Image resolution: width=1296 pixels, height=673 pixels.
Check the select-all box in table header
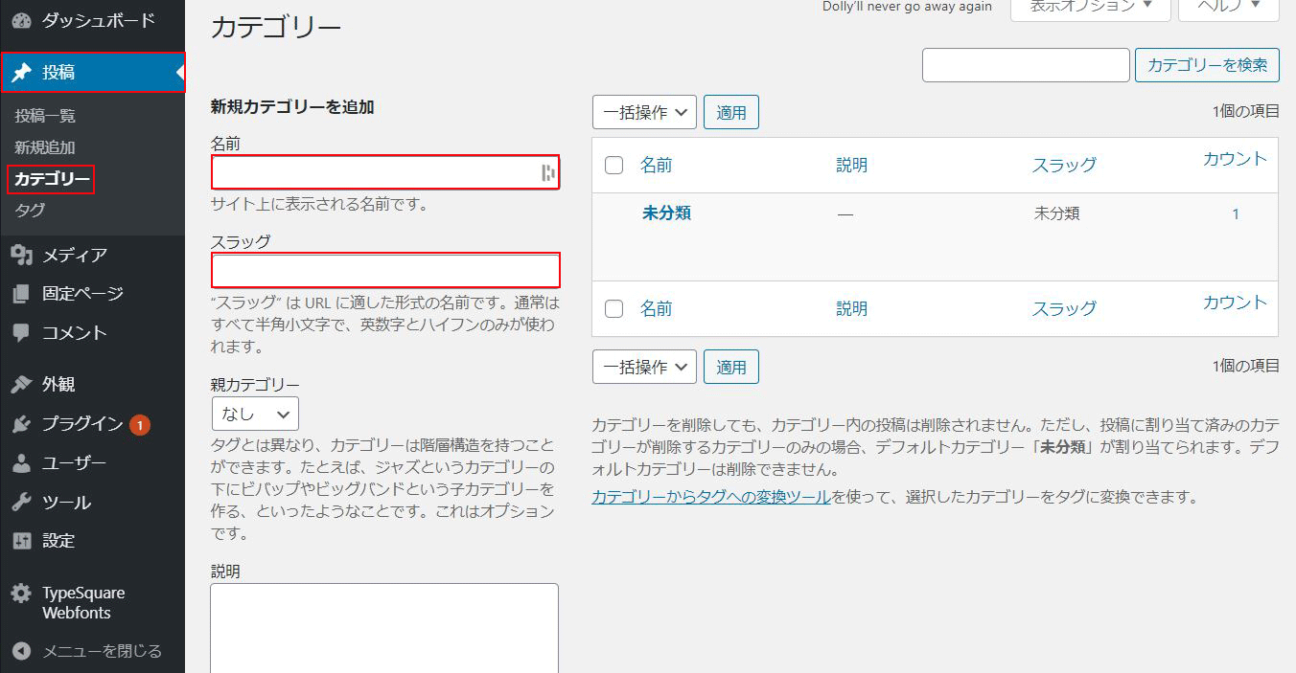(614, 166)
